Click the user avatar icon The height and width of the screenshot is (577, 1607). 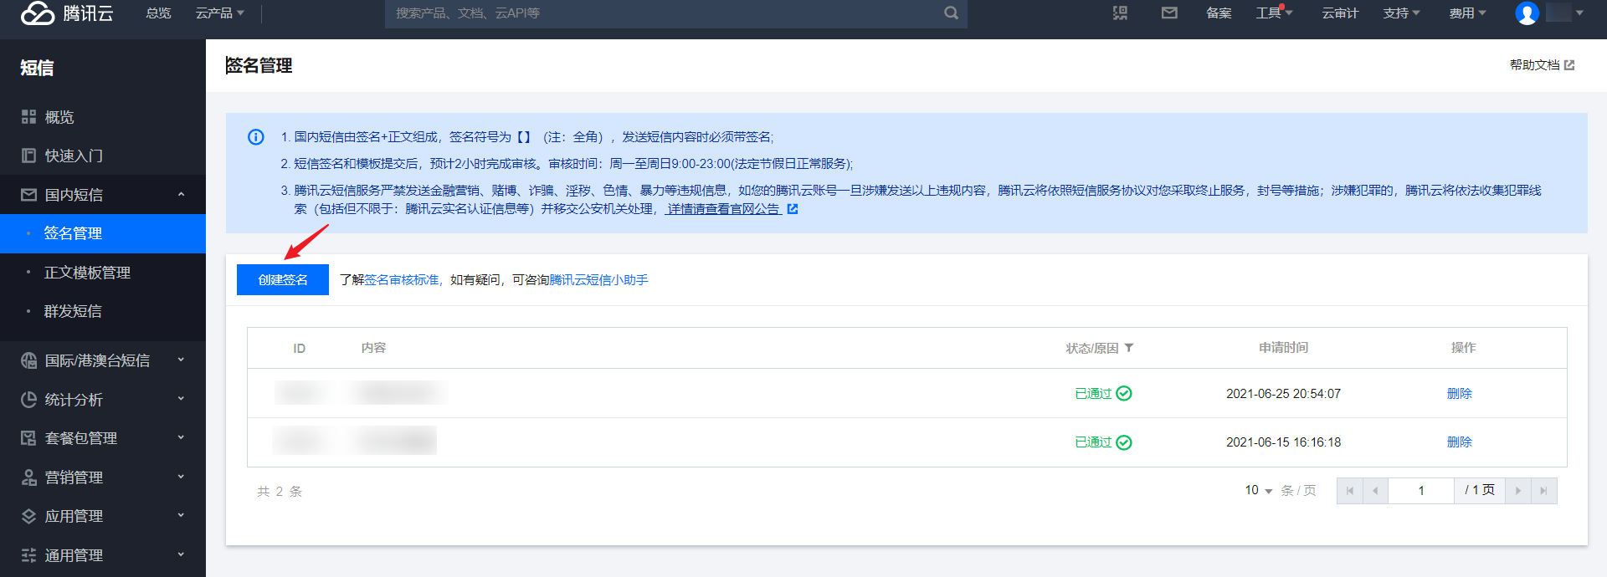(x=1527, y=13)
